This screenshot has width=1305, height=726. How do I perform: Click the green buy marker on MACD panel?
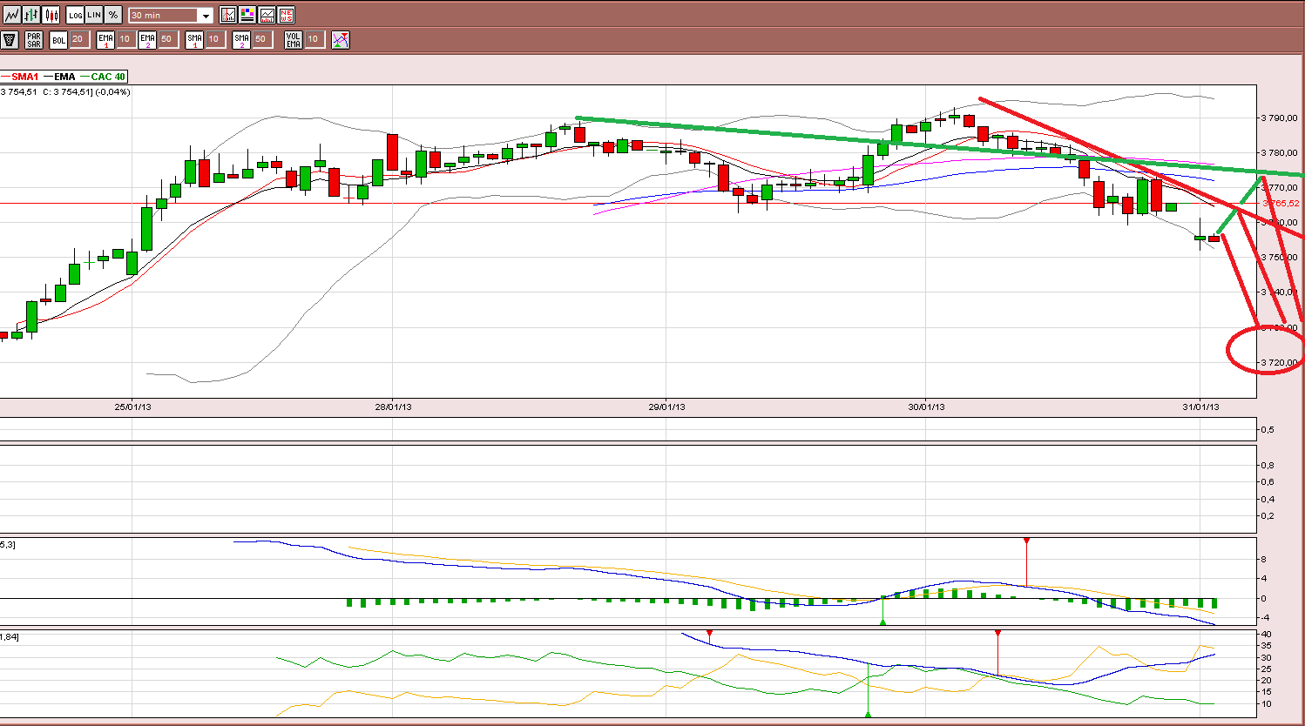(x=882, y=622)
